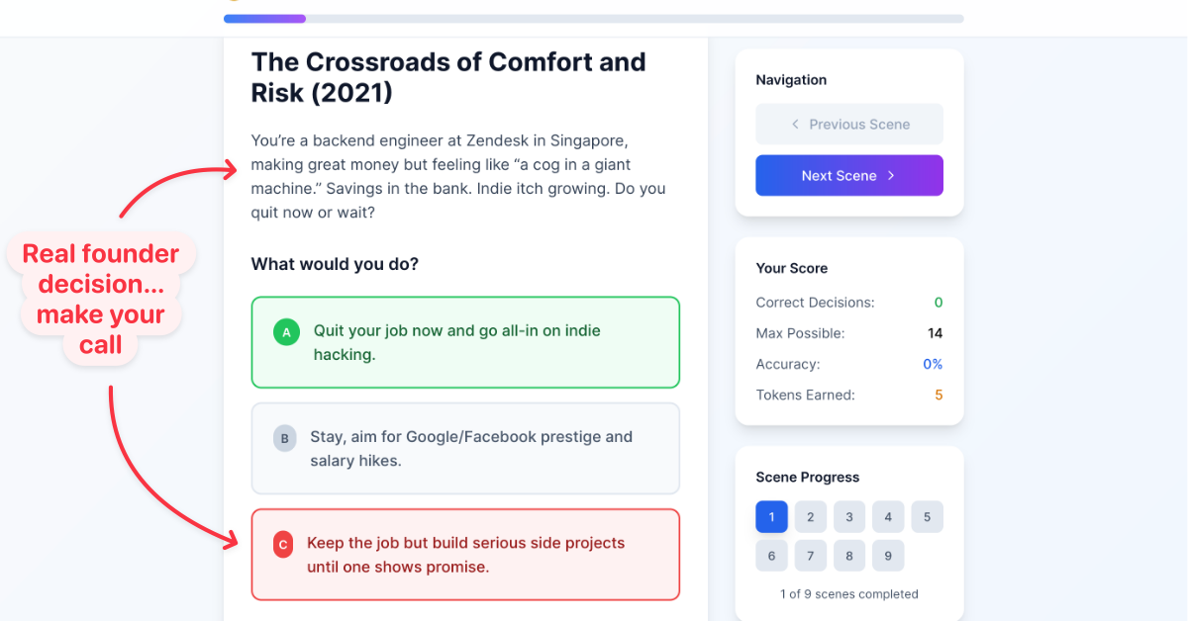The height and width of the screenshot is (621, 1188).
Task: Open scene 3 tile
Action: 849,517
